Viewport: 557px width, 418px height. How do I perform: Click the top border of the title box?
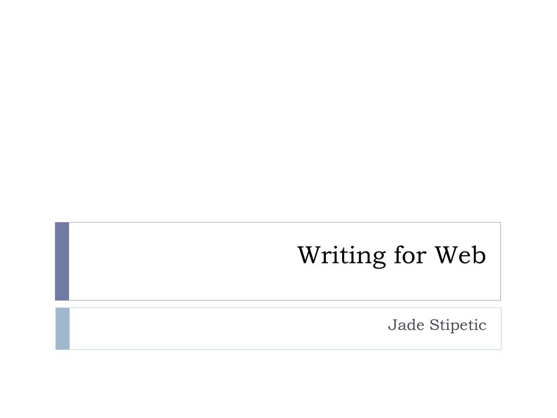point(284,223)
